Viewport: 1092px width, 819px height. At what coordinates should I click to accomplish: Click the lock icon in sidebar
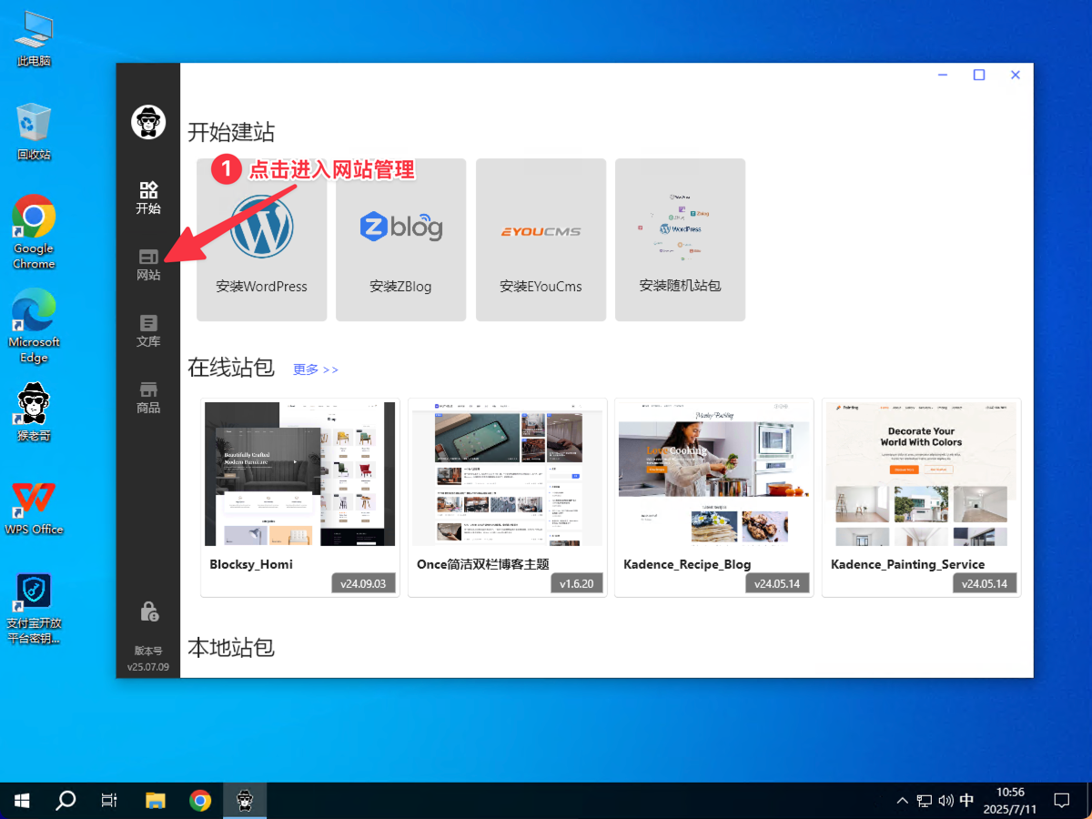(x=148, y=611)
